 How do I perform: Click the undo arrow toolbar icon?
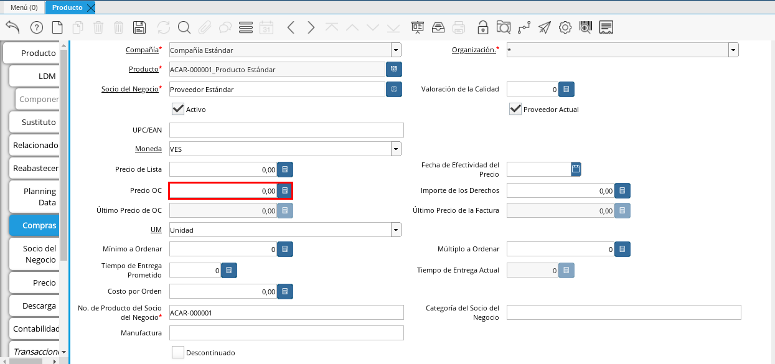pos(12,27)
